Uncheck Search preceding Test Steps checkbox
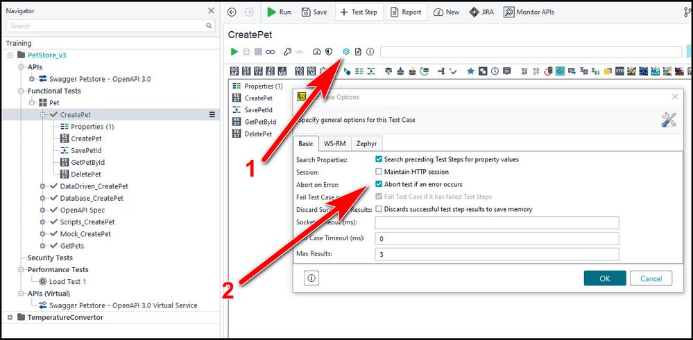693x340 pixels. 379,159
